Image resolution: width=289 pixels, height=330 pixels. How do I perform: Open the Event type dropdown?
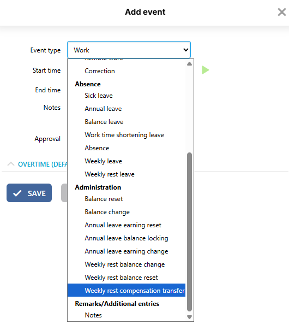pos(129,50)
